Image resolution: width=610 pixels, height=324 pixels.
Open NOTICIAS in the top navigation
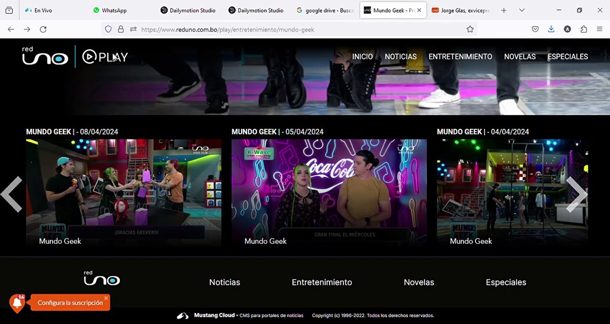pos(401,57)
